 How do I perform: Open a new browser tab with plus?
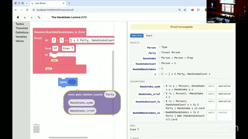pyautogui.click(x=69, y=3)
